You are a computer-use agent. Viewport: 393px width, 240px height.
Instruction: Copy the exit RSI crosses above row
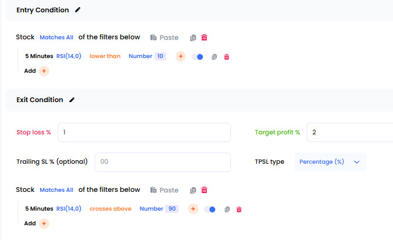coord(227,209)
